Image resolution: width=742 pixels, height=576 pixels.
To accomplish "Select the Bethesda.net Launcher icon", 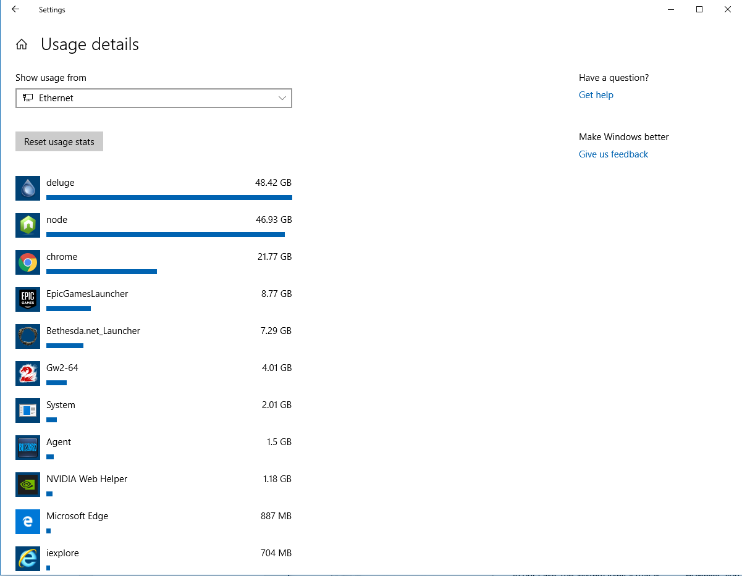I will [x=28, y=336].
